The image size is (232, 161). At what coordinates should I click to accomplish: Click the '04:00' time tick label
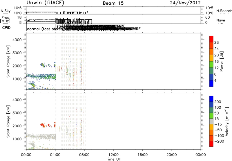[x=55, y=155]
